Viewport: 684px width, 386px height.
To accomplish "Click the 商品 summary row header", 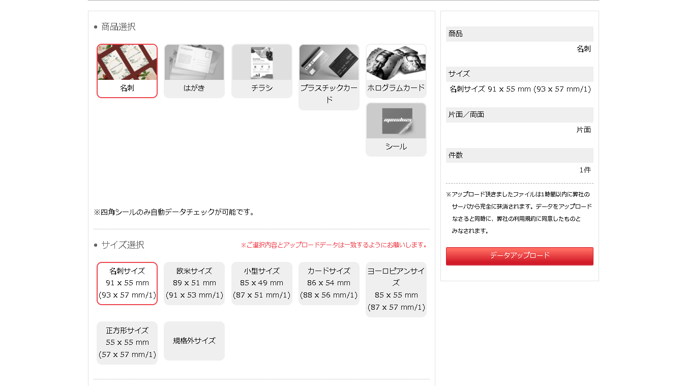I will [520, 34].
